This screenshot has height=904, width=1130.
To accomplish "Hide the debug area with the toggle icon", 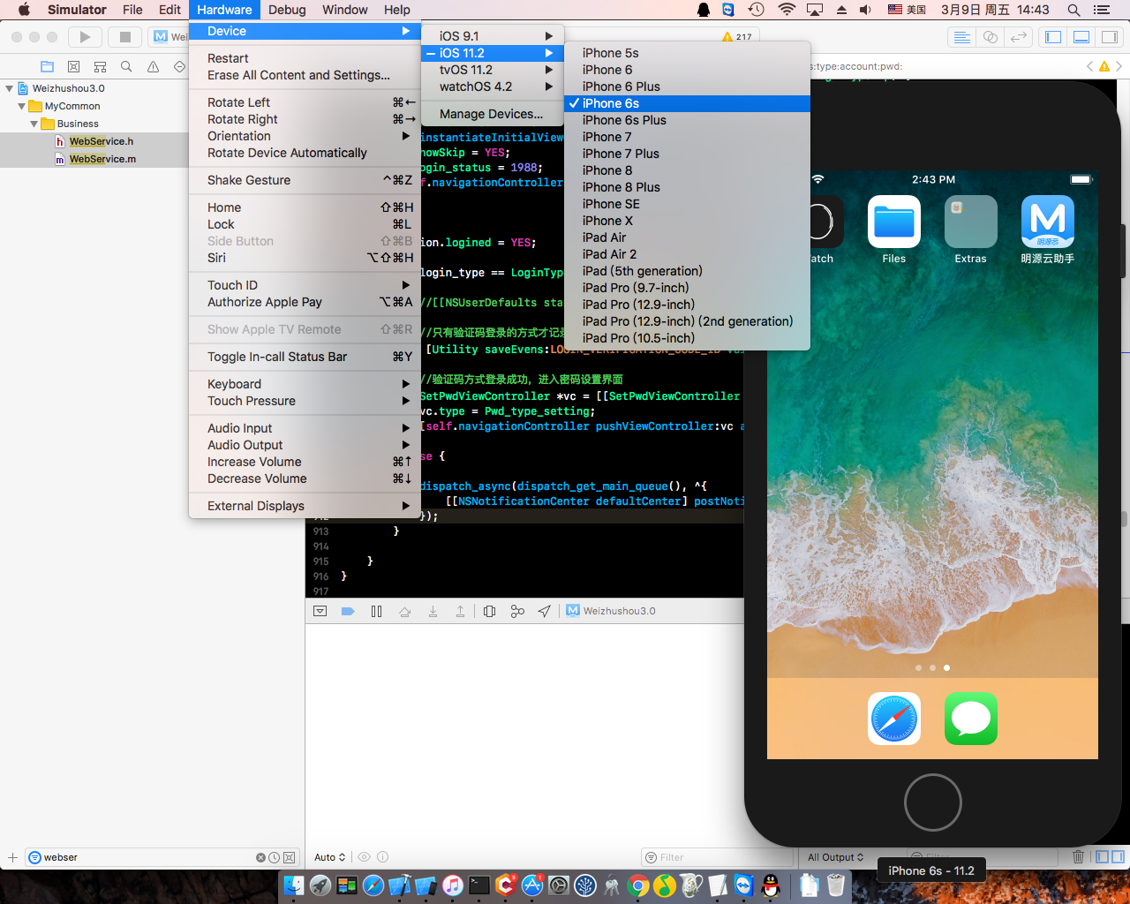I will click(x=320, y=611).
